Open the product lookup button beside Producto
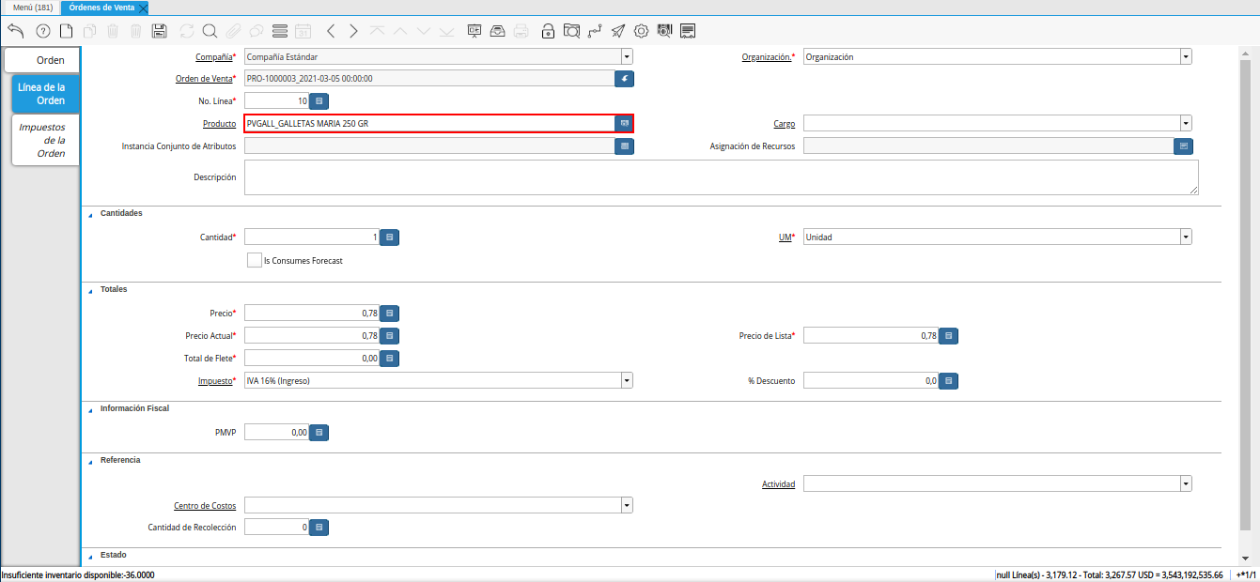This screenshot has height=582, width=1260. (624, 124)
